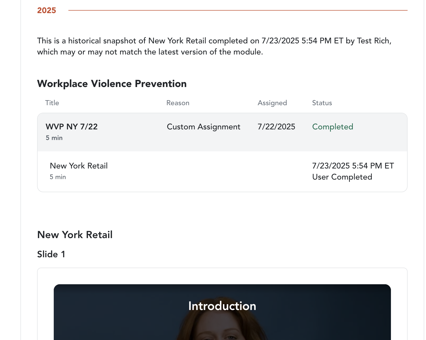Viewport: 426px width, 340px height.
Task: Open the Introduction slide thumbnail
Action: pos(222,312)
